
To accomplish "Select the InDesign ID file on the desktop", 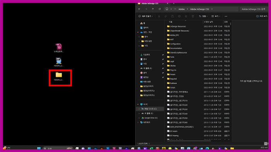I will (x=59, y=48).
